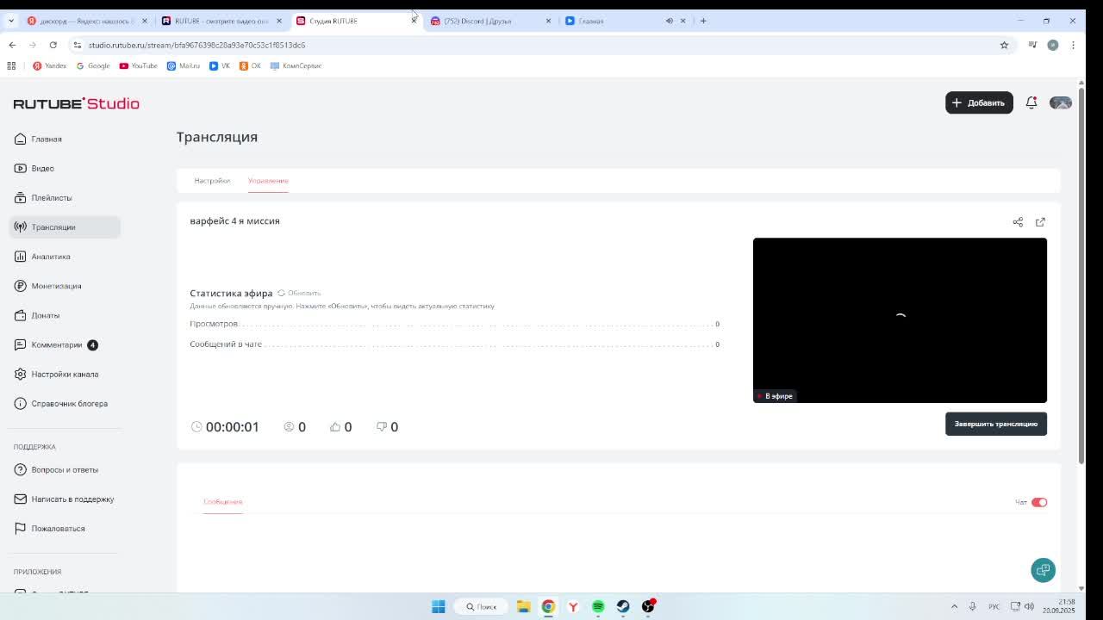Switch to RUTUBE смотрите видео tab
1103x620 pixels.
[x=222, y=21]
